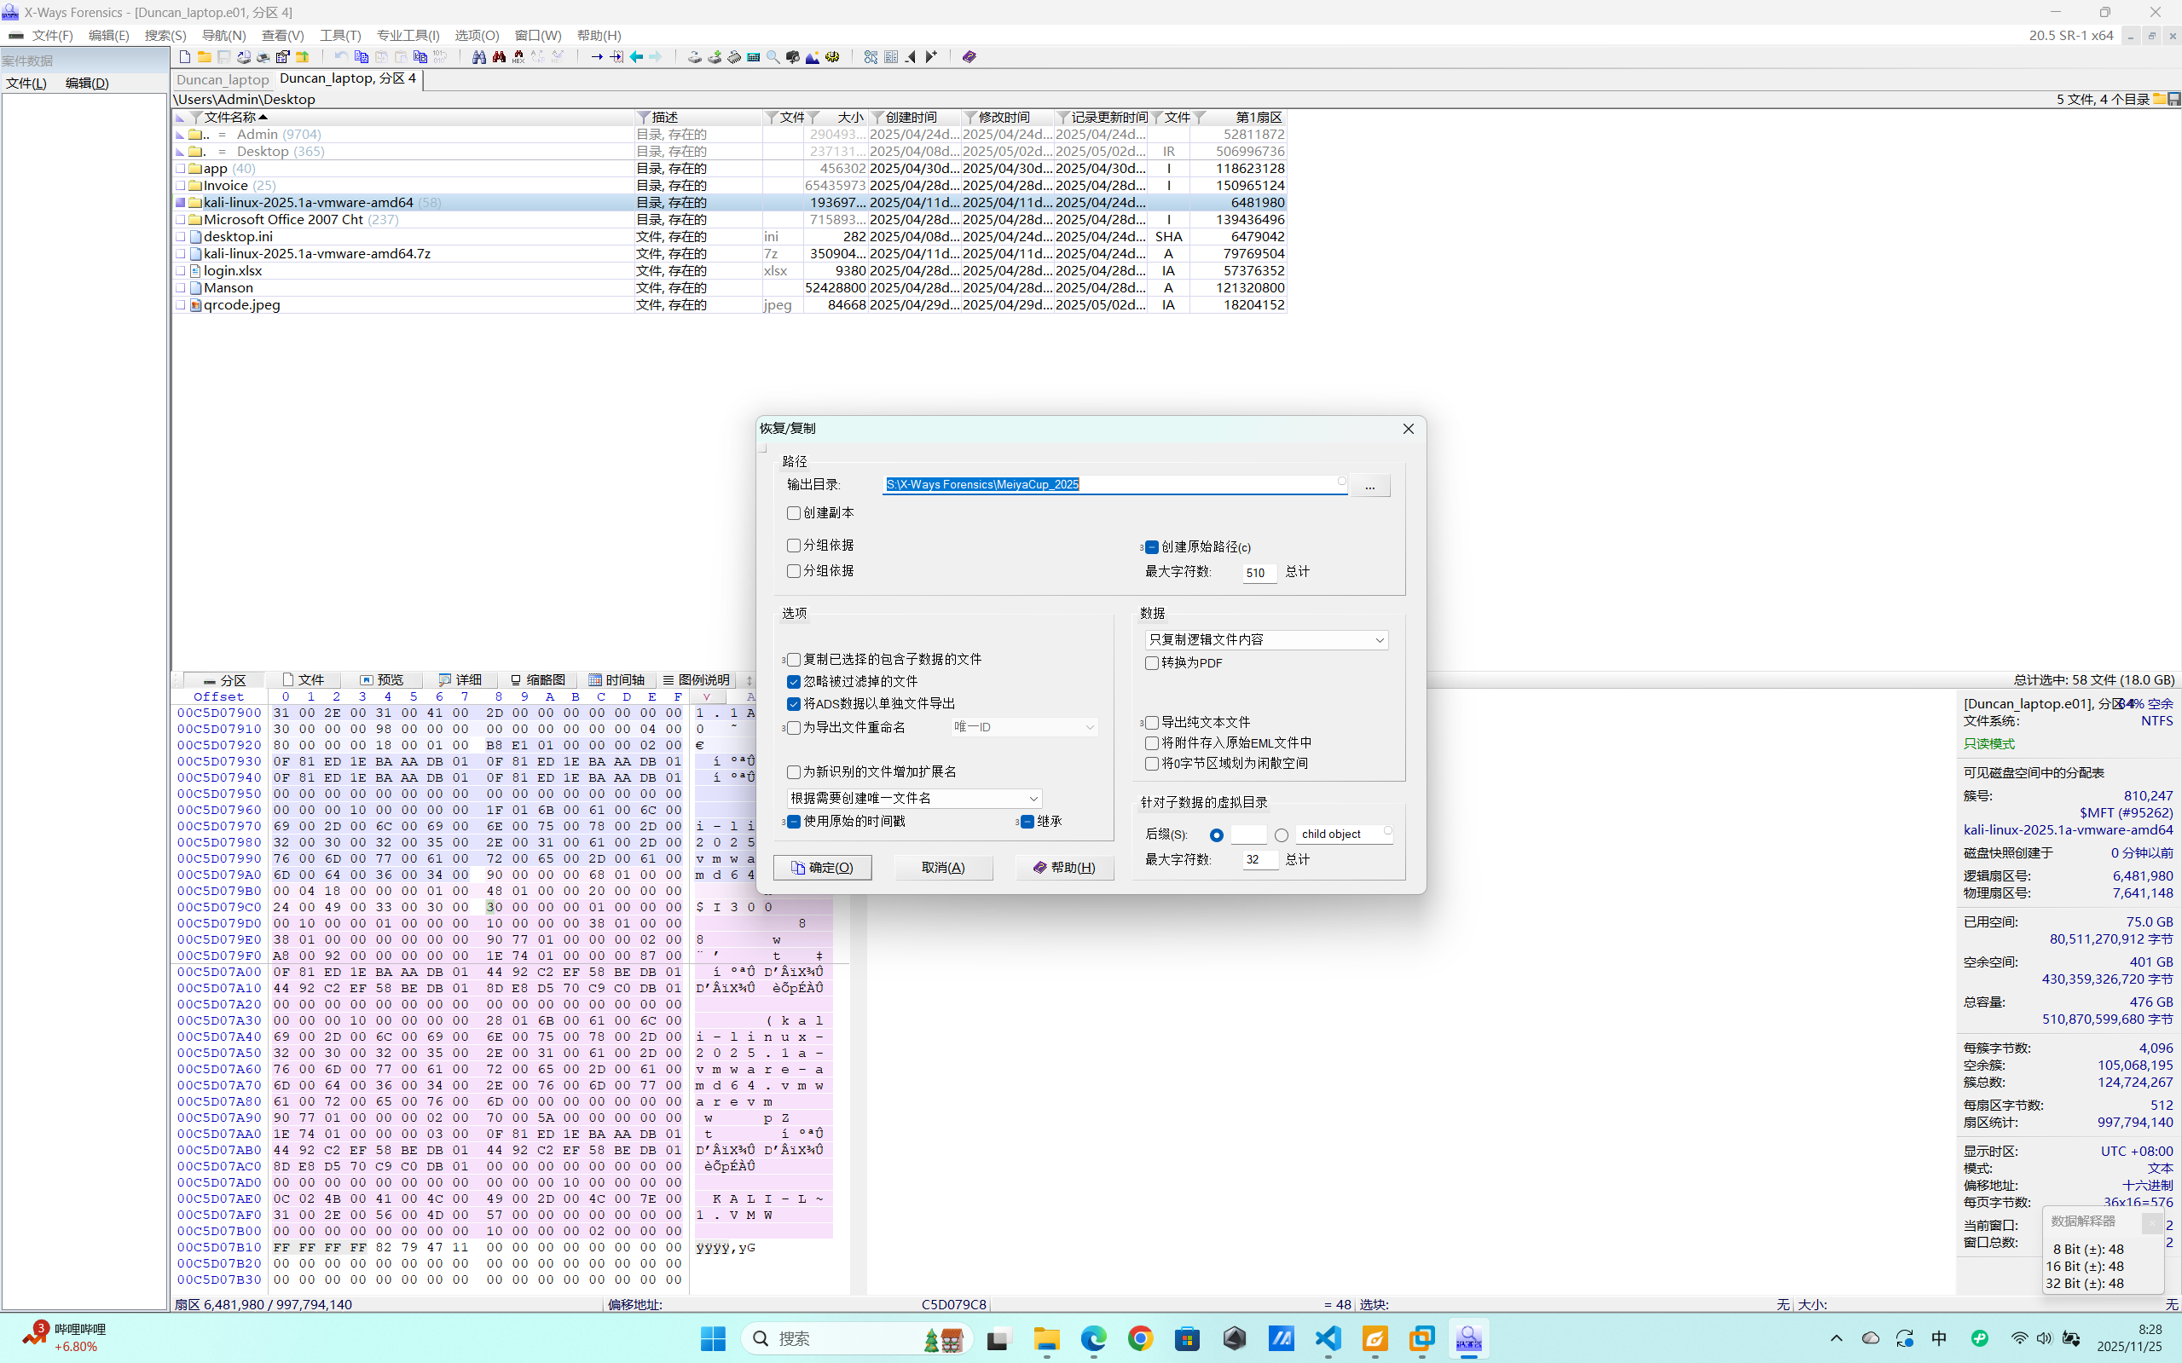Check the 转换为PDF checkbox

click(1151, 663)
